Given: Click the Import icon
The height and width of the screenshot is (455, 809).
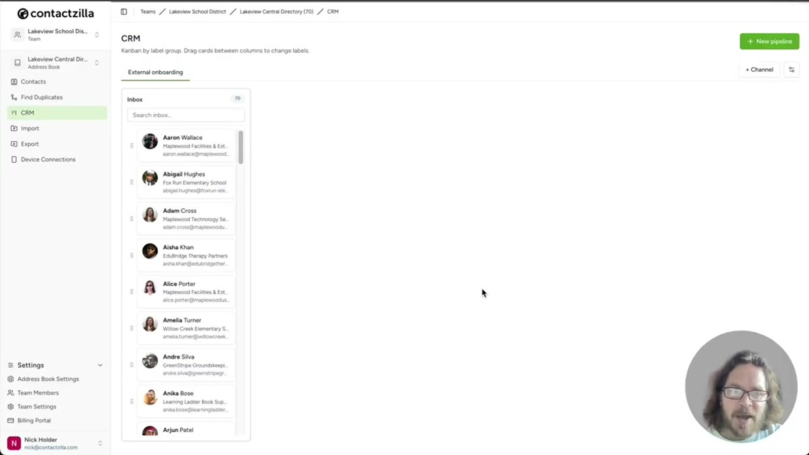Looking at the screenshot, I should [14, 128].
